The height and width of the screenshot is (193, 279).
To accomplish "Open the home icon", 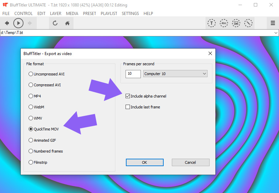I will (x=67, y=23).
